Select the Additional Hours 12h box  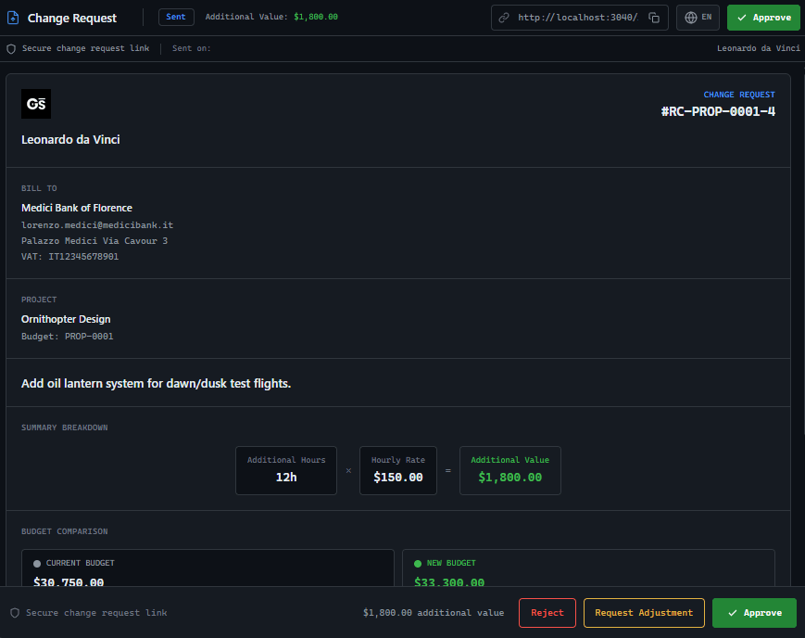285,470
